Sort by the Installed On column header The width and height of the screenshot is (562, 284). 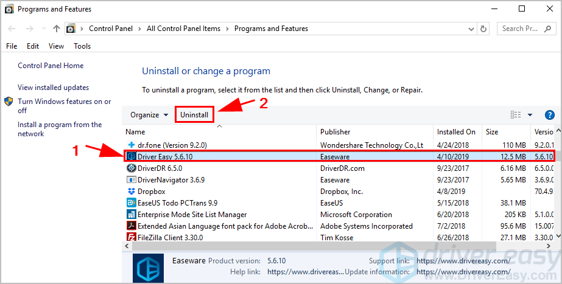pos(457,132)
